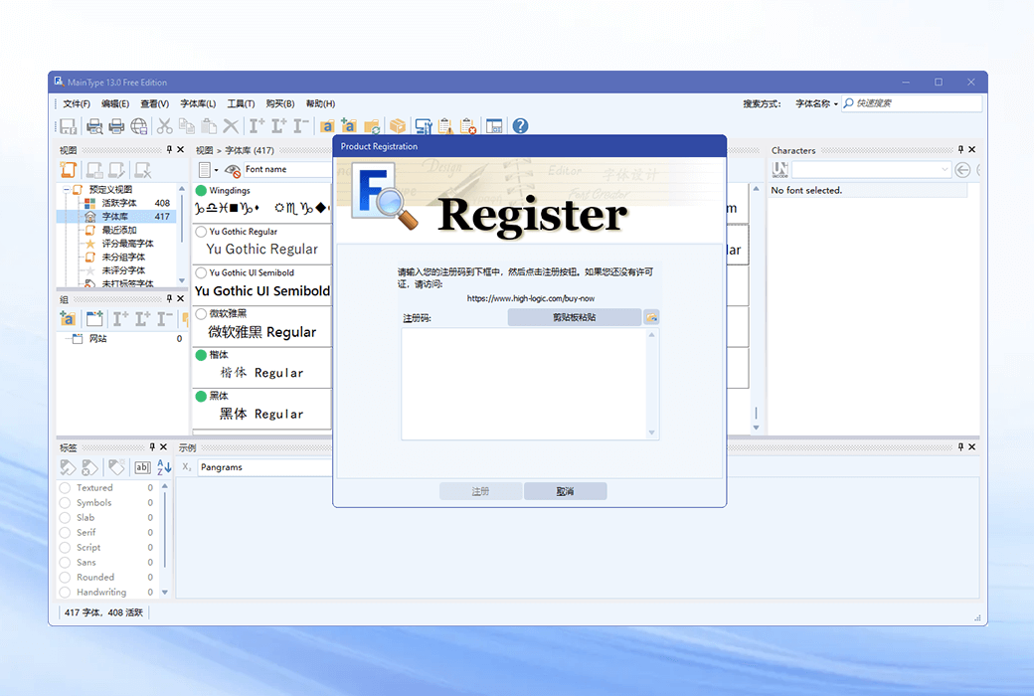This screenshot has height=696, width=1034.
Task: Open the 字体名称 search method dropdown
Action: click(816, 103)
